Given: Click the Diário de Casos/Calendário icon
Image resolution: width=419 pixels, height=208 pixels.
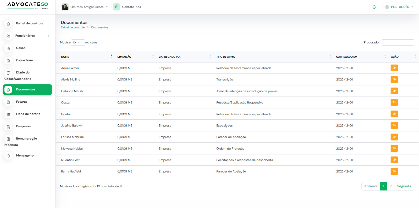Looking at the screenshot, I should tap(8, 73).
